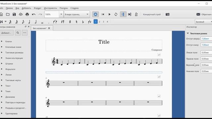Screen dimensions: 212x119
Task: Open a score file with the folder icon
Action: coord(8,14)
